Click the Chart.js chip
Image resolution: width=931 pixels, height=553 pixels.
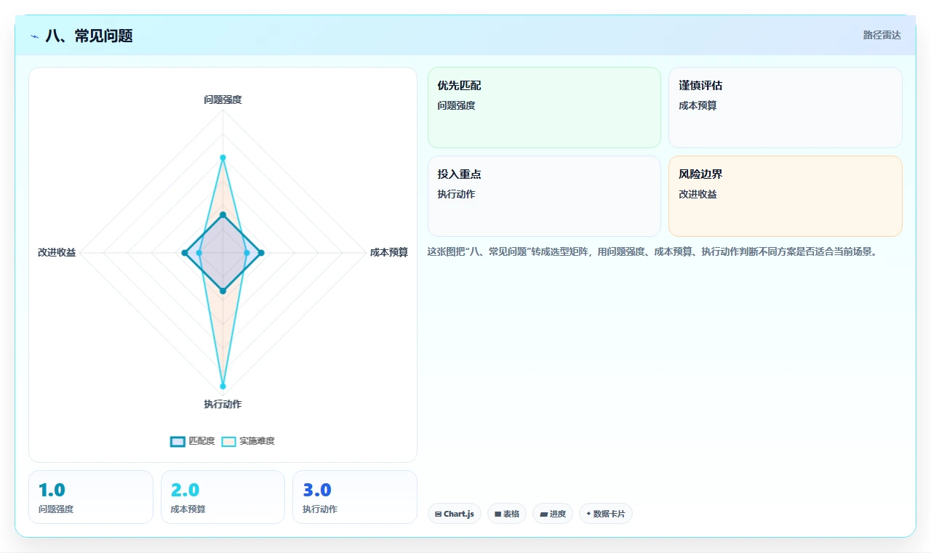pyautogui.click(x=455, y=514)
